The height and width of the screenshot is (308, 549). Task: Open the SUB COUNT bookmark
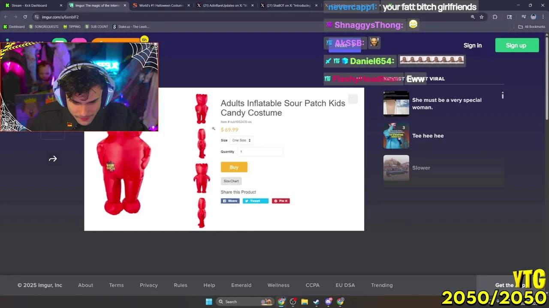click(x=97, y=27)
